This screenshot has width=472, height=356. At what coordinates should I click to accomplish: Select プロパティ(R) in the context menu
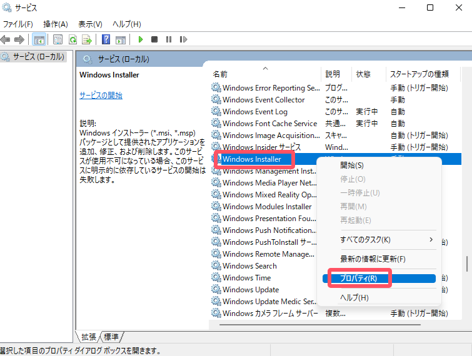(x=379, y=279)
